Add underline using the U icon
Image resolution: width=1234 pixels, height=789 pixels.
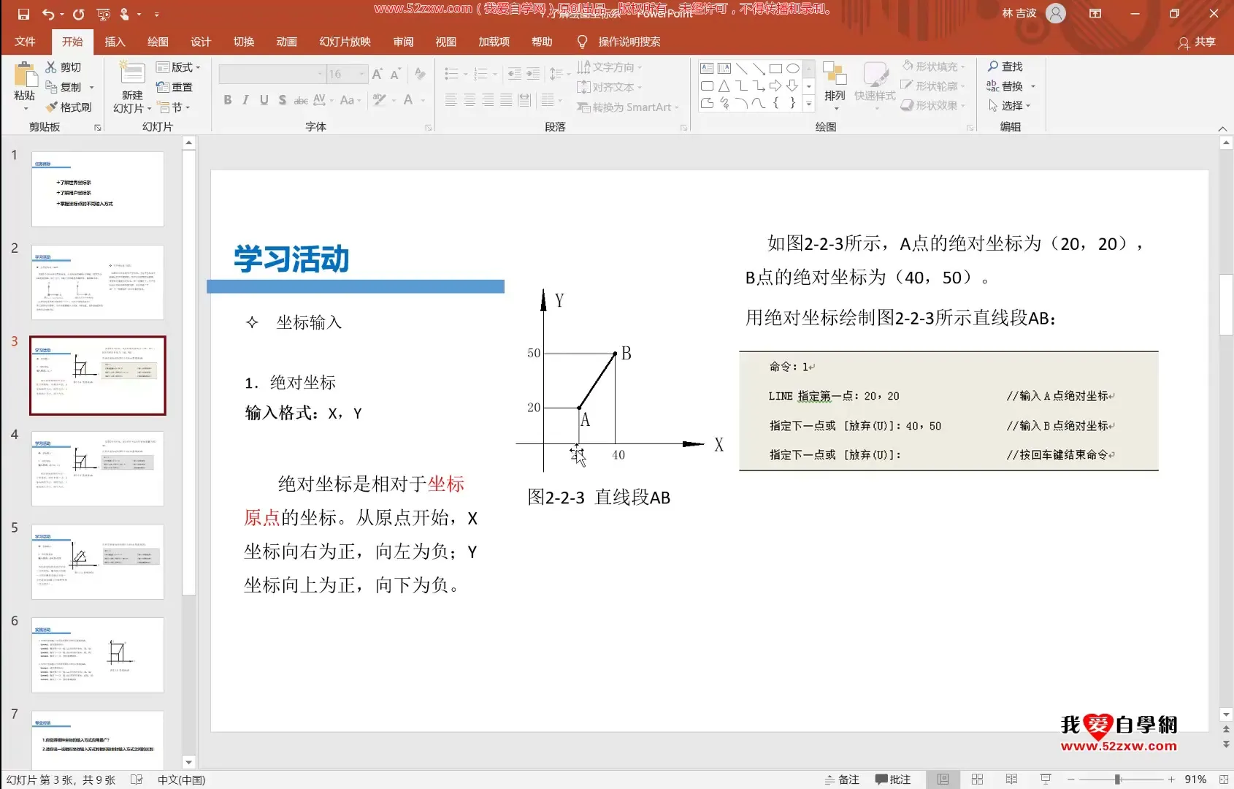(x=264, y=100)
